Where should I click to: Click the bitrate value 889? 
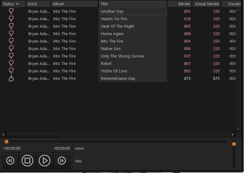(x=187, y=34)
